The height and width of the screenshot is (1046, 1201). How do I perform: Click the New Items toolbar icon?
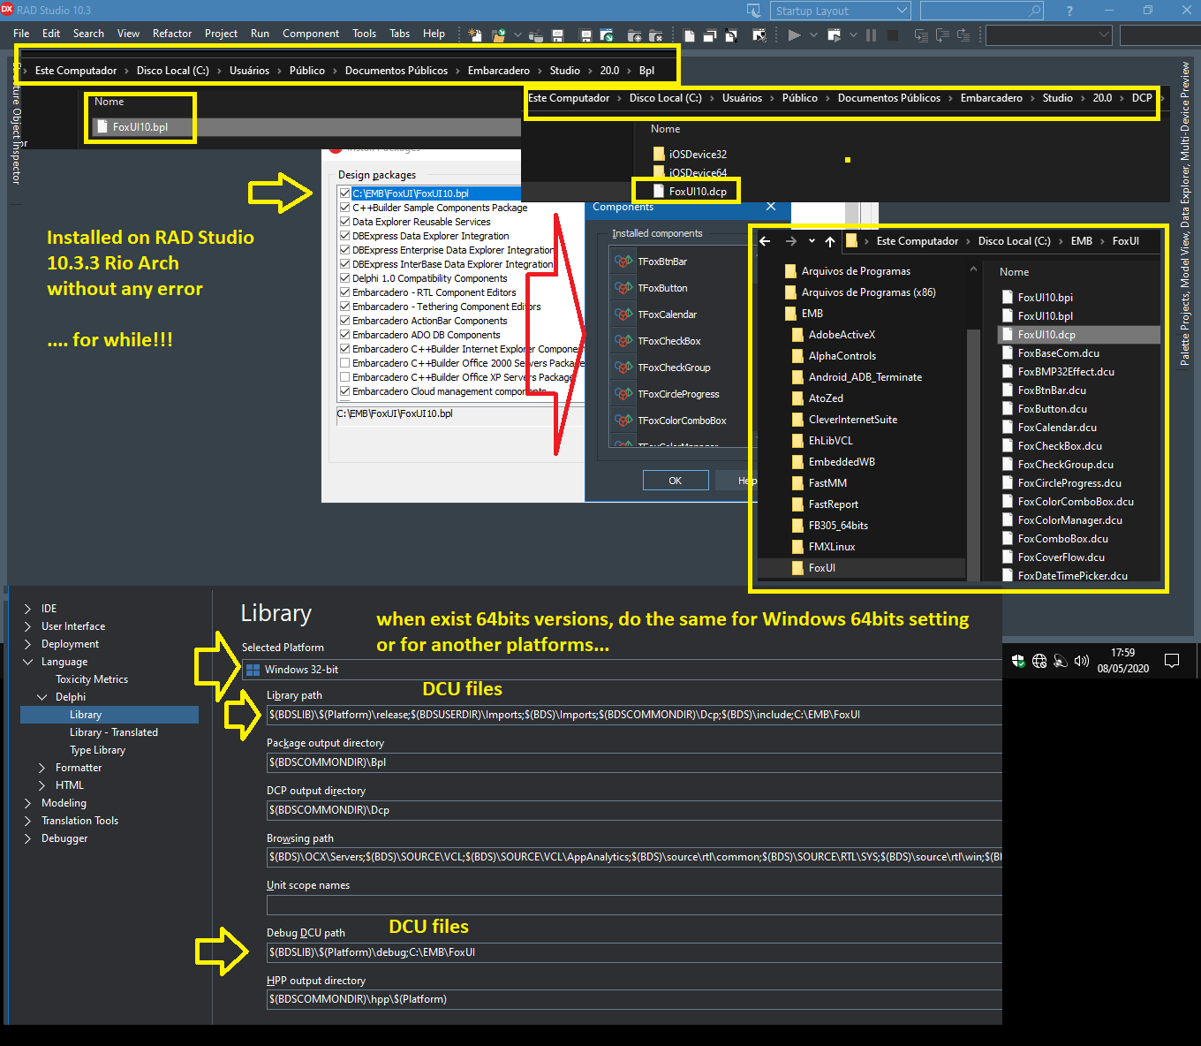tap(475, 35)
